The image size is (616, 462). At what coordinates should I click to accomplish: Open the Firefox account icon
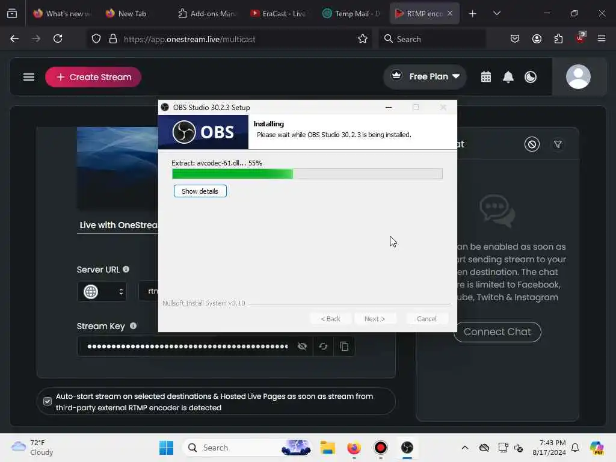537,38
